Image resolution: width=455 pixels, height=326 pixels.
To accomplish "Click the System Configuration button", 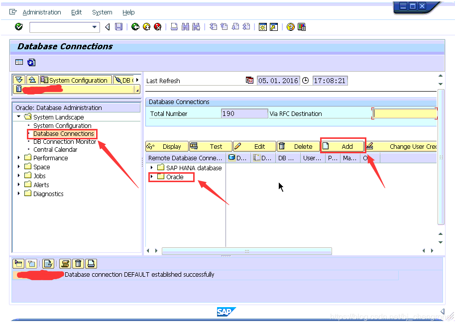I will pos(76,80).
